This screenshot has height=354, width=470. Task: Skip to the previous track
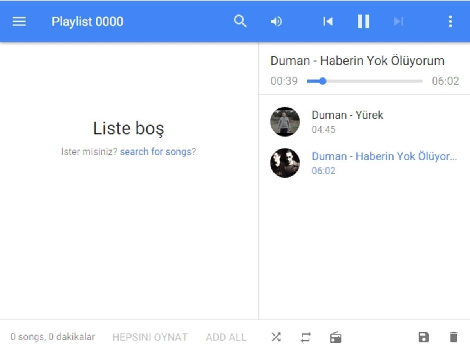(x=328, y=22)
